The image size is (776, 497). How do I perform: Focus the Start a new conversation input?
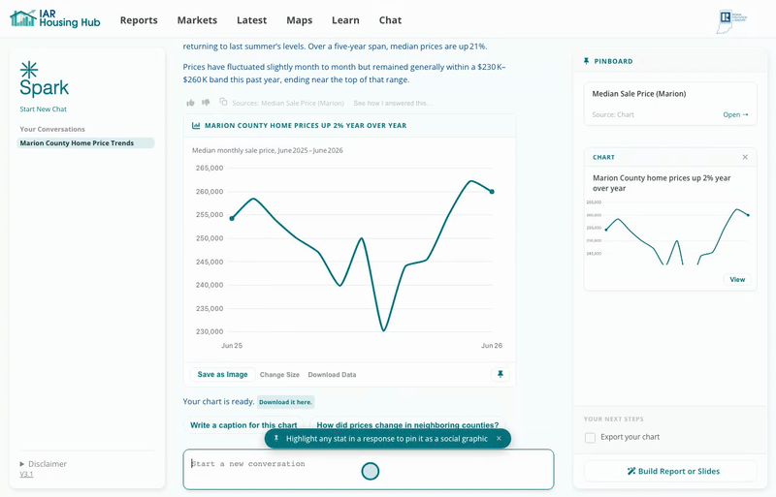coord(369,469)
